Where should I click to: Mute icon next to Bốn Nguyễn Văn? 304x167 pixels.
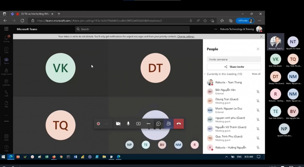(x=258, y=92)
